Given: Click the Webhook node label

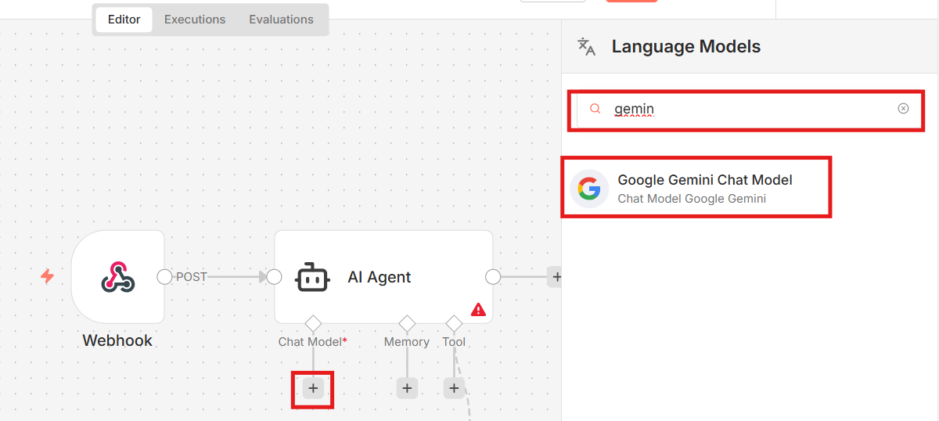Looking at the screenshot, I should pyautogui.click(x=117, y=340).
